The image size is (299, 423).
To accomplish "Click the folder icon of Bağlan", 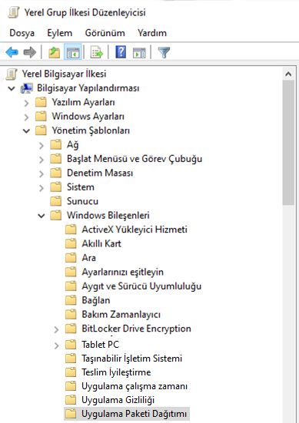I will 71,300.
